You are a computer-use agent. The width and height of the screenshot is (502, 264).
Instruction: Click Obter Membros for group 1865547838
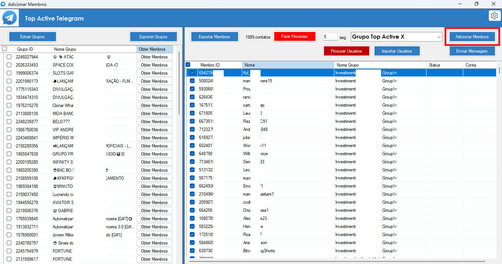point(154,154)
